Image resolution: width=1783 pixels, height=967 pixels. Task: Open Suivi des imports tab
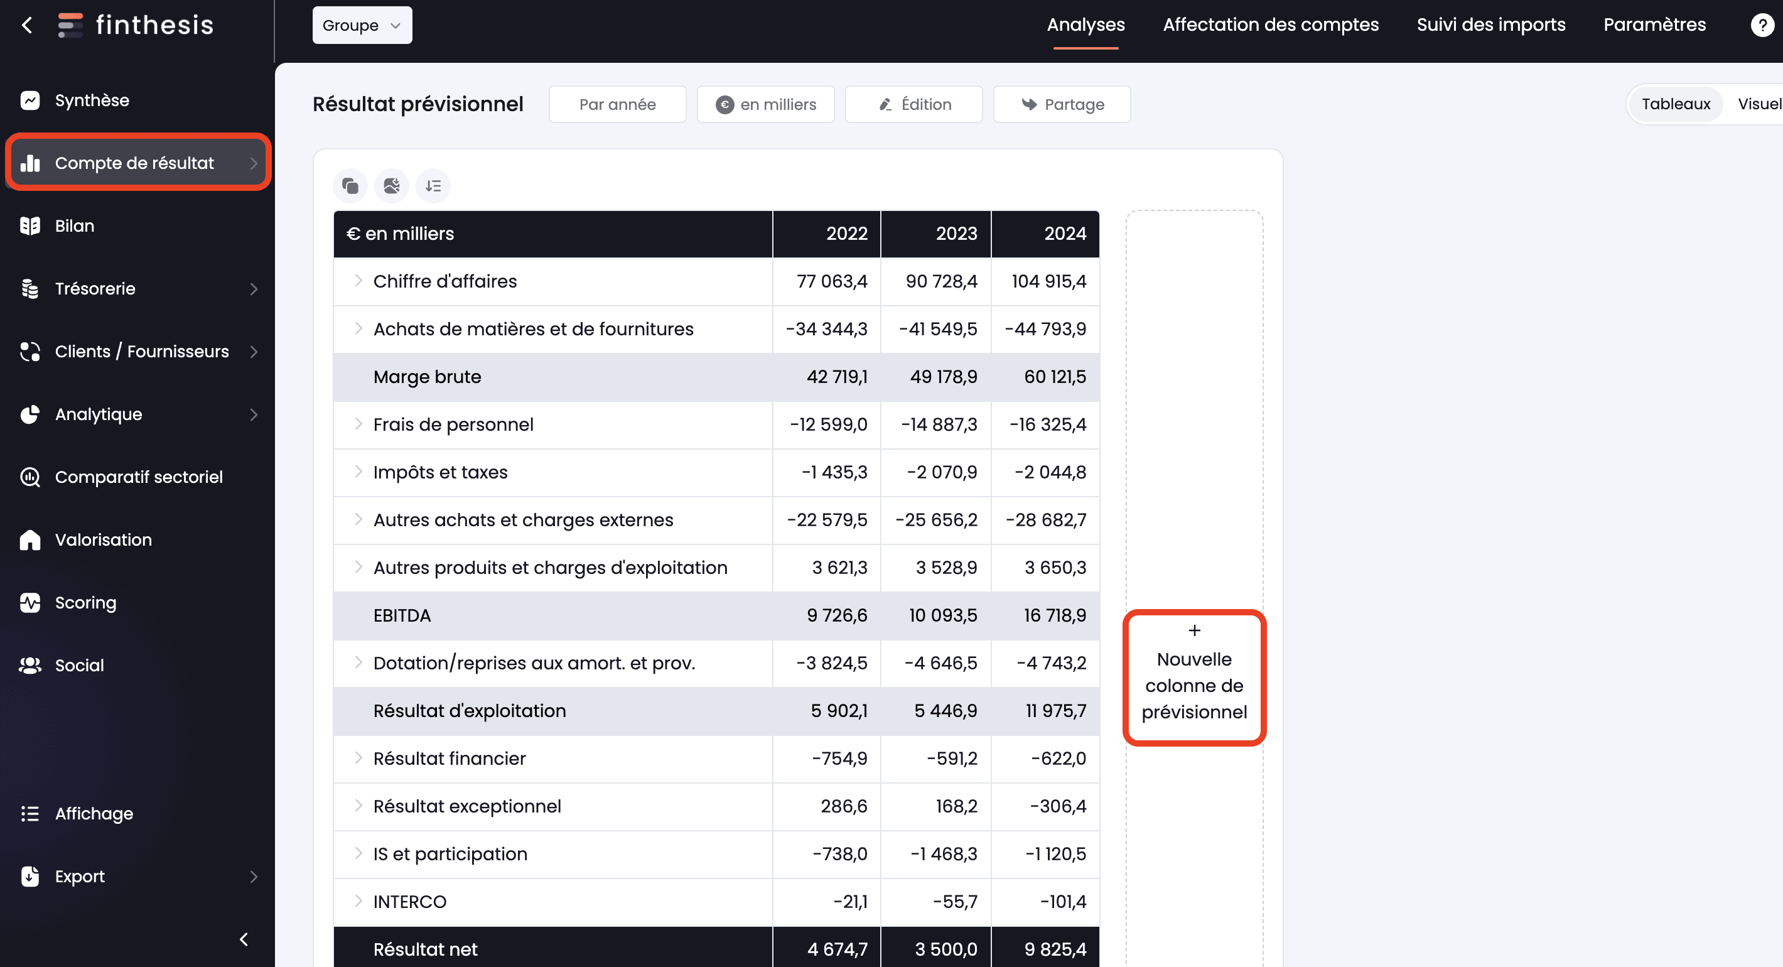(x=1490, y=25)
